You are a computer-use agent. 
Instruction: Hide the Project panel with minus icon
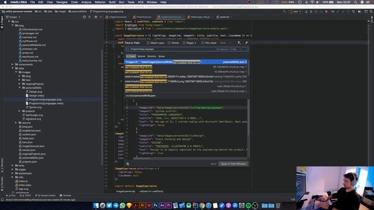coord(101,17)
